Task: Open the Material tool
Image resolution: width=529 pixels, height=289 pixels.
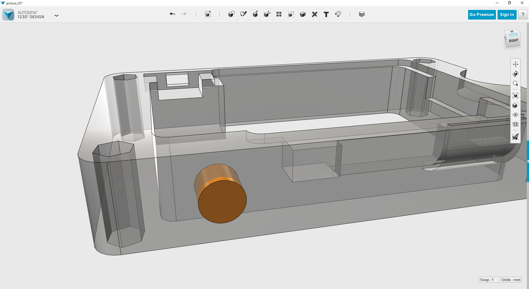Action: pos(362,14)
